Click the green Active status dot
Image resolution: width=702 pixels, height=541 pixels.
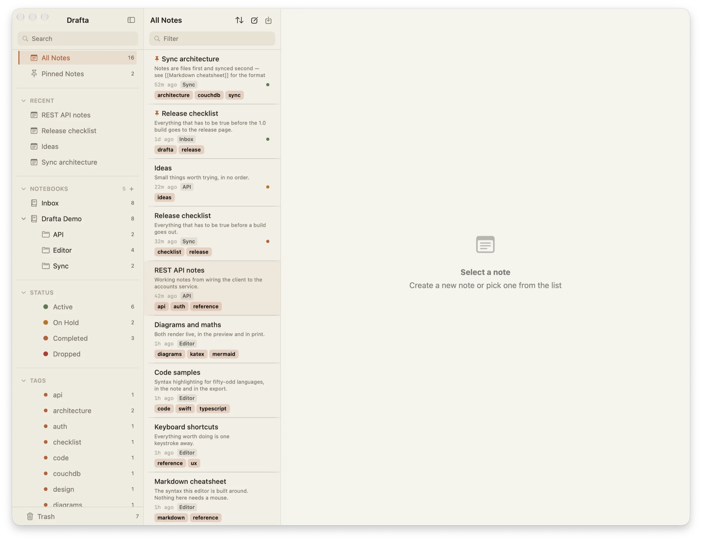tap(46, 307)
